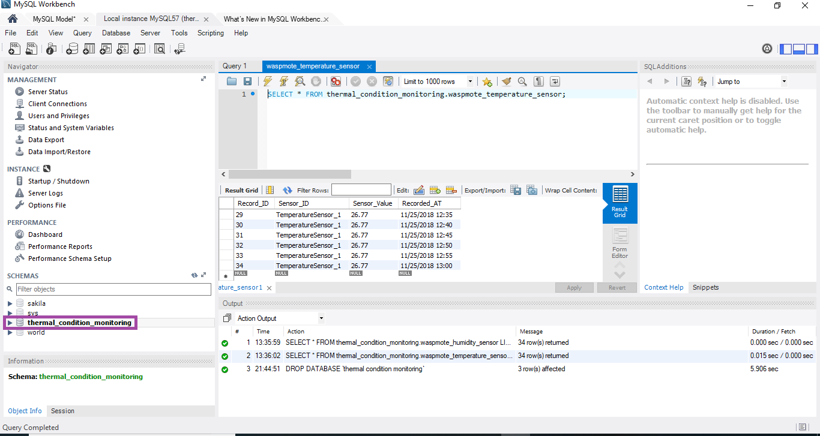Select the Form Editor view
820x436 pixels.
click(620, 243)
